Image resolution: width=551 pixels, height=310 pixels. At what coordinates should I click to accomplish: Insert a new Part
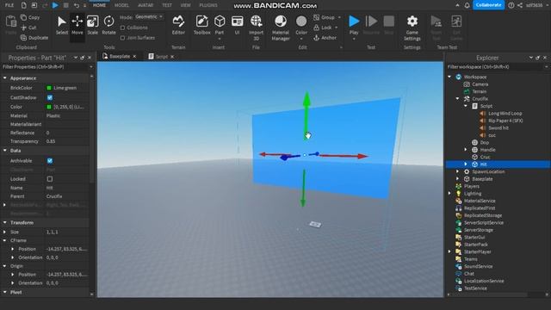pos(220,25)
